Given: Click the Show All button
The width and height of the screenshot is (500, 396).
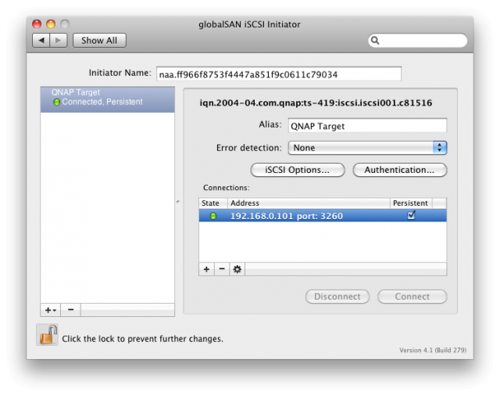Looking at the screenshot, I should 99,41.
